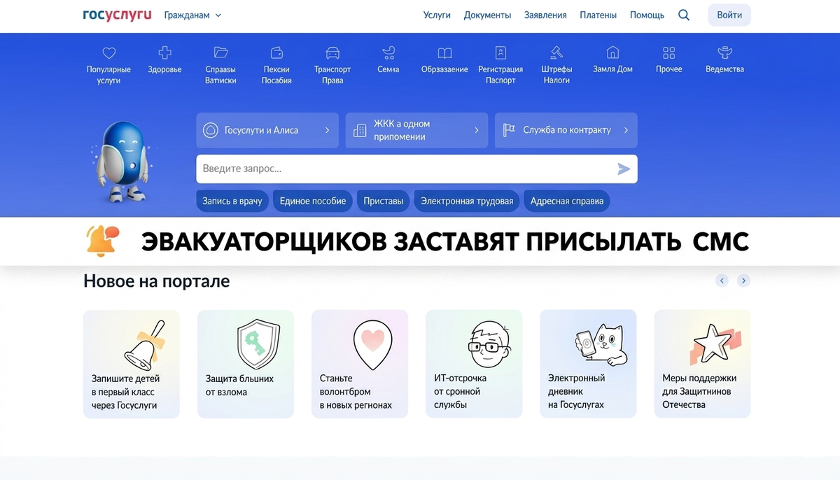Open the Ведомства icon
This screenshot has width=840, height=480.
pos(724,52)
